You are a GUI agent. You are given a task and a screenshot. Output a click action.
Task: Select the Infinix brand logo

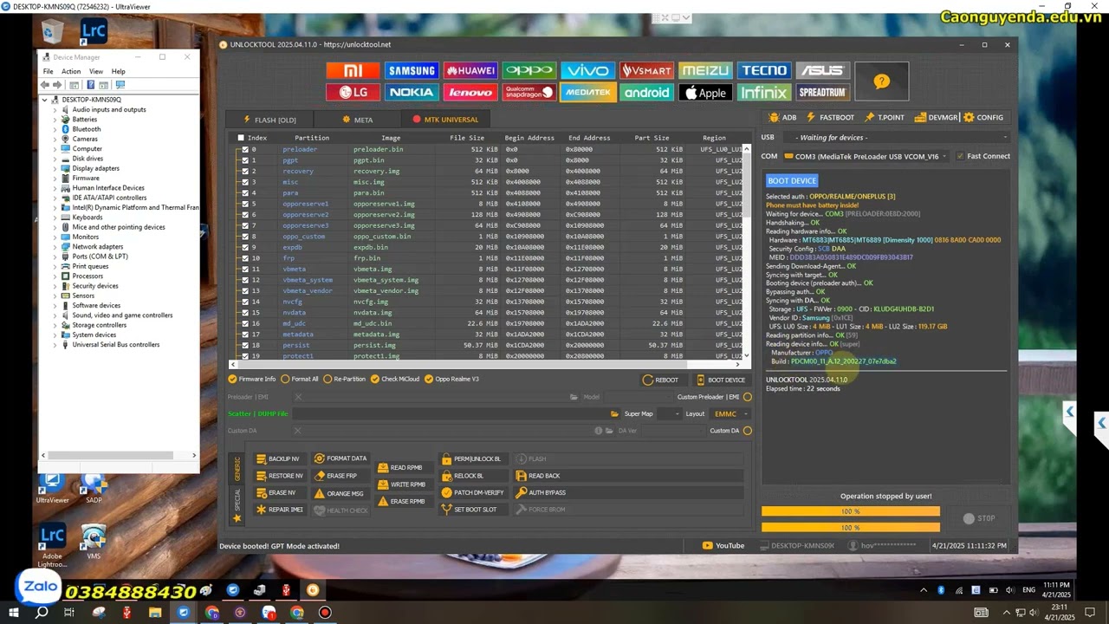(x=763, y=92)
